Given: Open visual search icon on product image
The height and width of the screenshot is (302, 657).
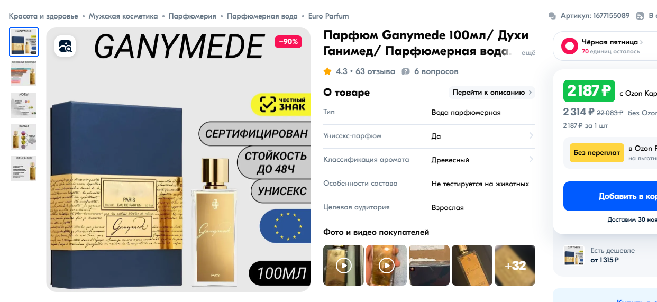Looking at the screenshot, I should tap(65, 46).
